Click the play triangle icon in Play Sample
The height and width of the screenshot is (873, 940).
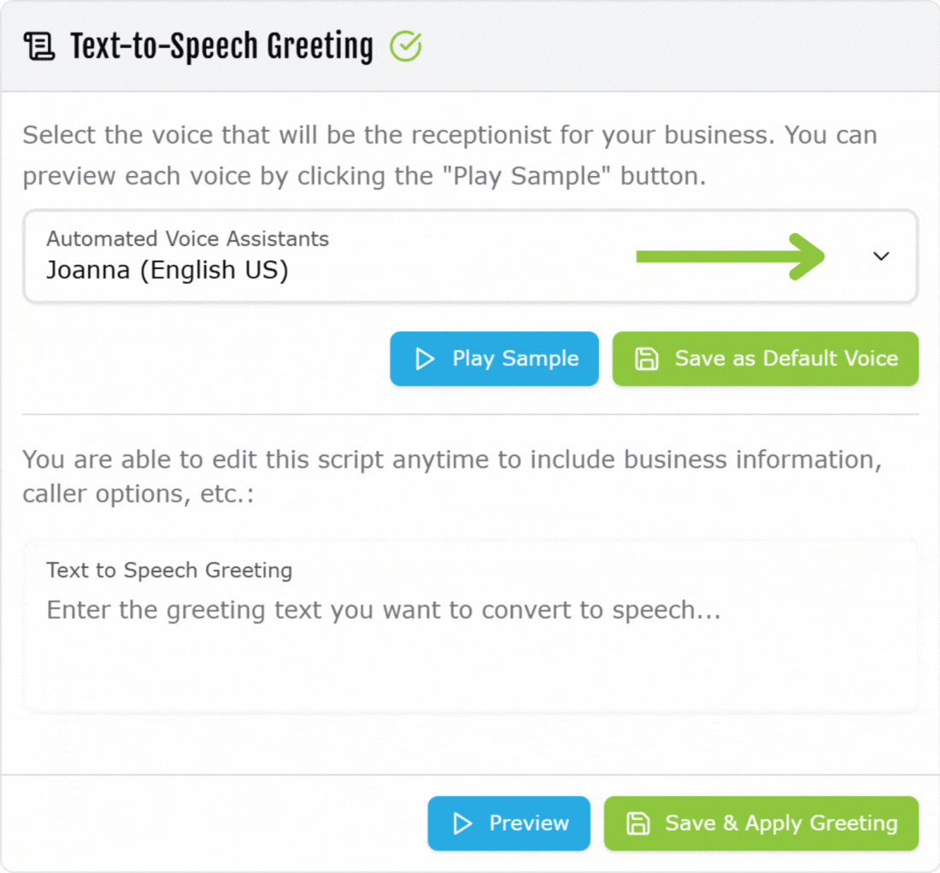425,359
